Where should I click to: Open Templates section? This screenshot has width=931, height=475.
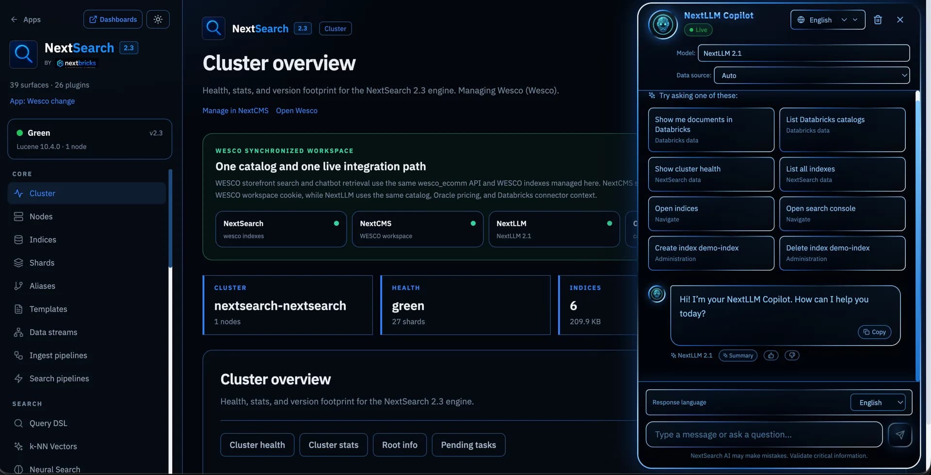87,309
